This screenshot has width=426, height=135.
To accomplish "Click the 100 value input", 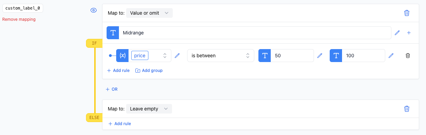I will 364,56.
